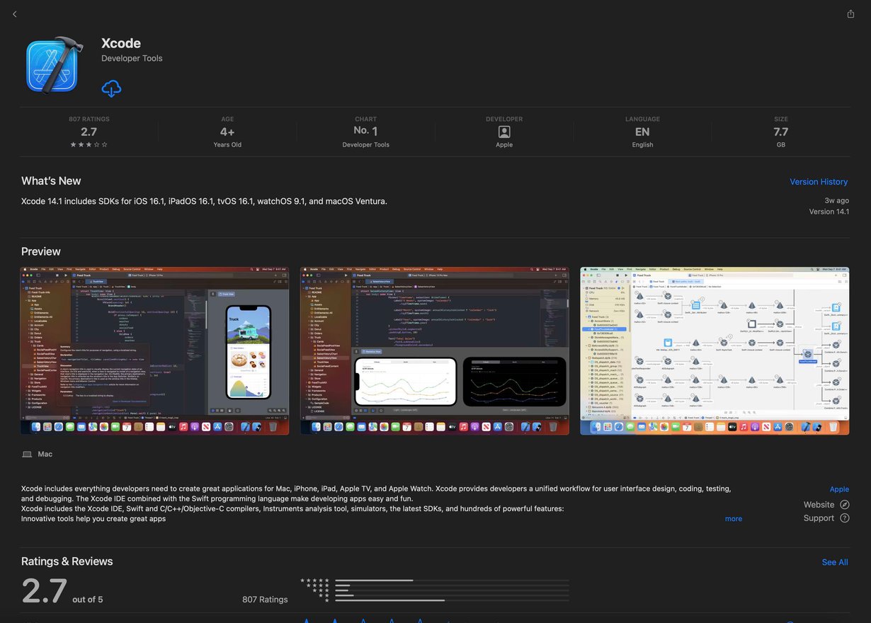Open the first Xcode preview screenshot

point(154,350)
